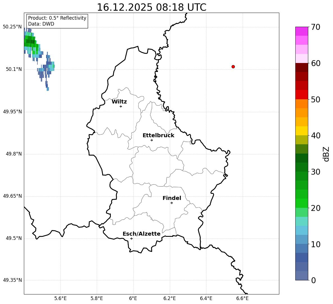The image size is (333, 304).
Task: Click the magenta top colorbar segment
Action: [x=301, y=31]
